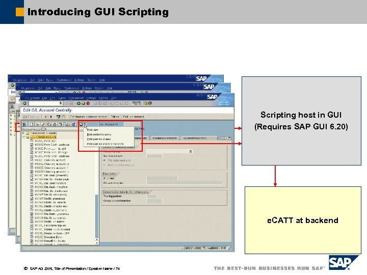Screen dimensions: 367x275
Task: Open the Print icon dropdown arrow
Action: [x=85, y=124]
